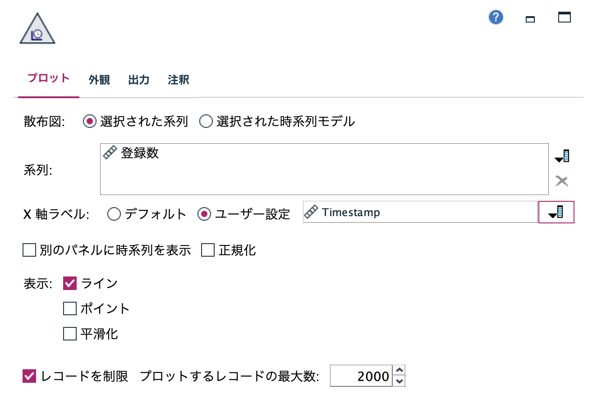The width and height of the screenshot is (597, 408).
Task: Click the up arrow of the record stepper
Action: [x=399, y=371]
